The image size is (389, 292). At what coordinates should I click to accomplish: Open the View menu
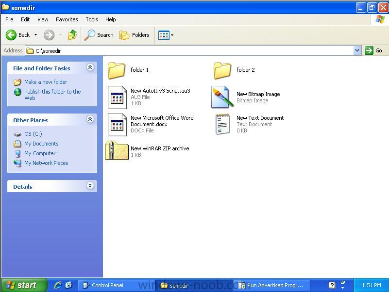43,19
